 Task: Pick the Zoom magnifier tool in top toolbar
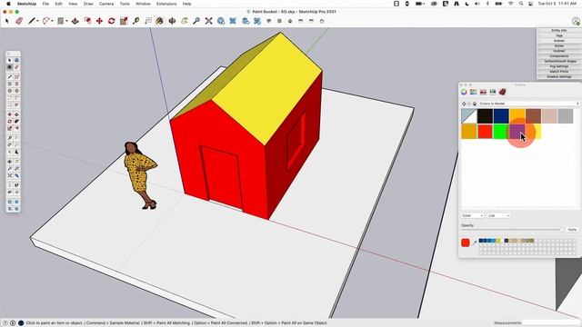tap(196, 21)
